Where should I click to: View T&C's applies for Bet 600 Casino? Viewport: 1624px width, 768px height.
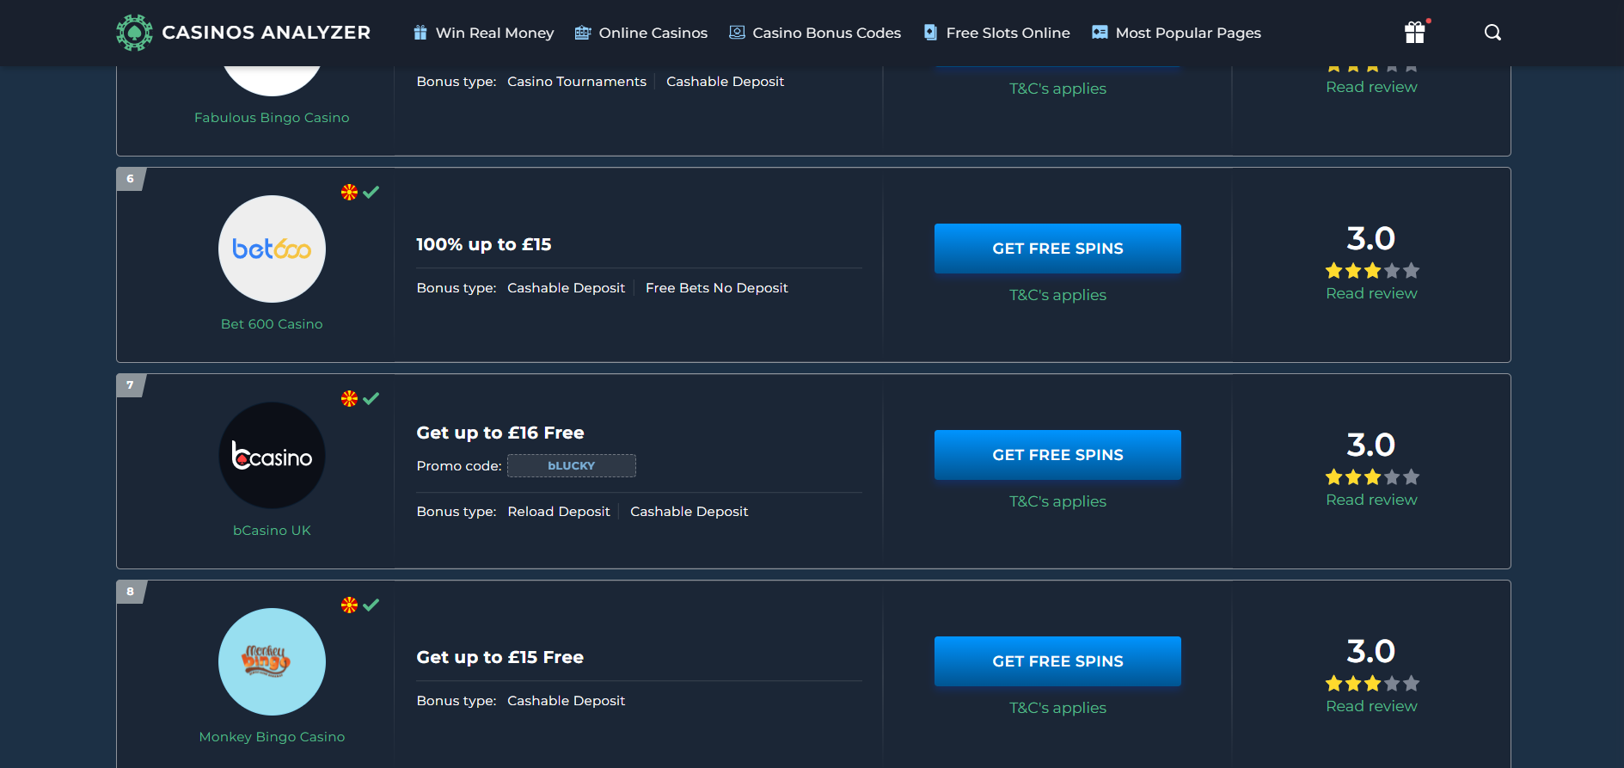1057,295
